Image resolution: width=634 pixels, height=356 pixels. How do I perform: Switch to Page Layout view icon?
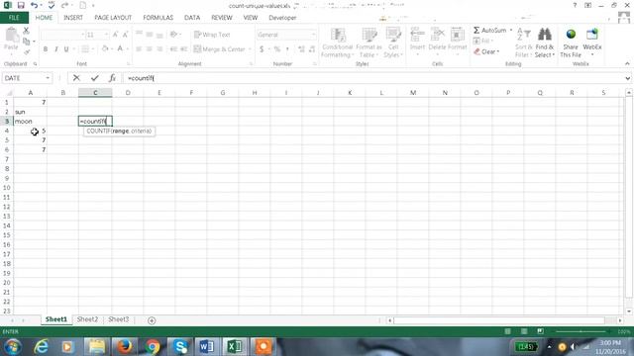524,331
